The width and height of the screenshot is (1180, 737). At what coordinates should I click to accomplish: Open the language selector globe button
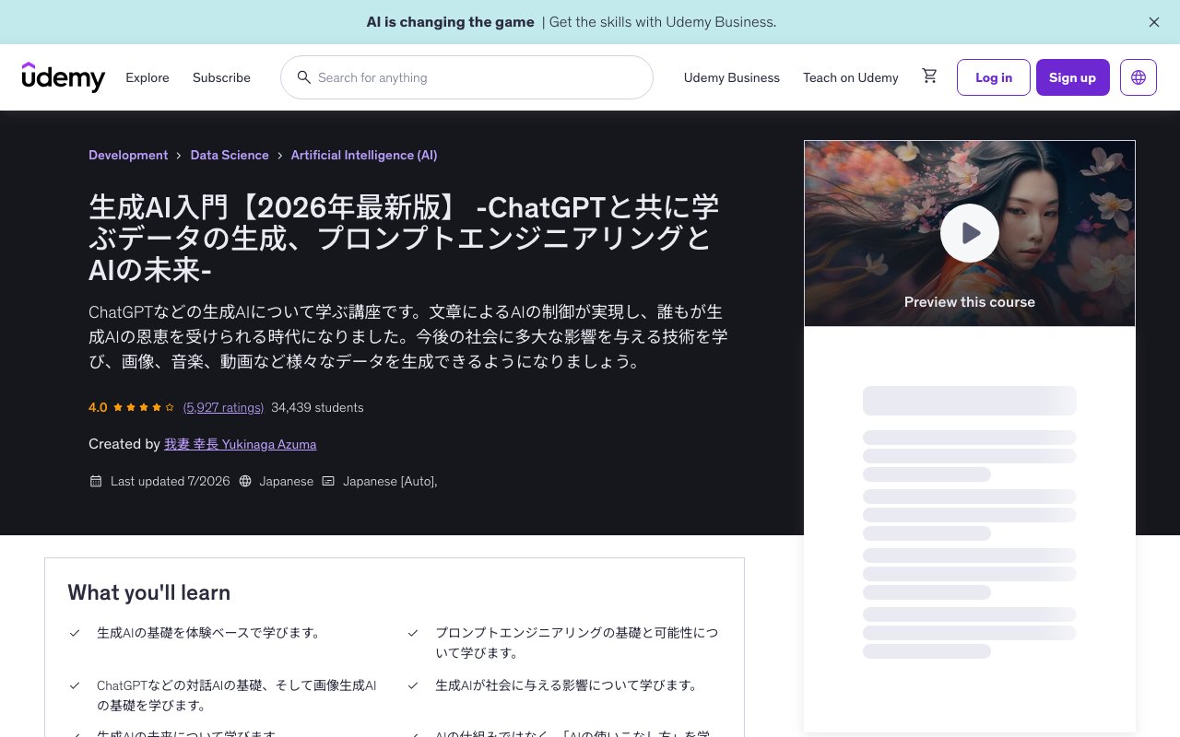click(1139, 77)
